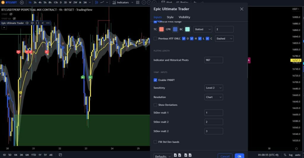Change the TC color swatch
The height and width of the screenshot is (158, 304).
point(161,29)
